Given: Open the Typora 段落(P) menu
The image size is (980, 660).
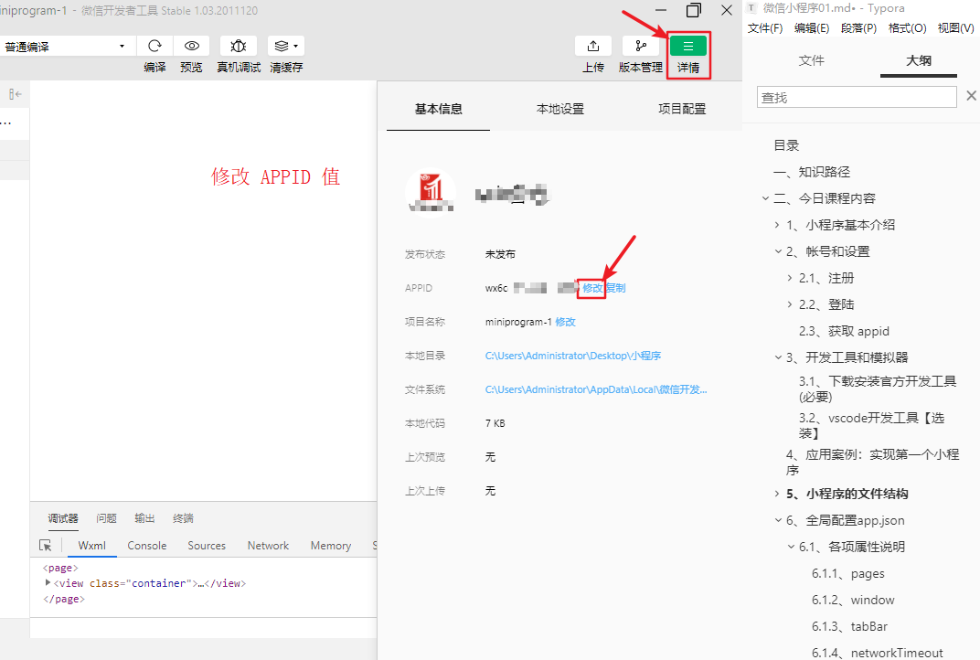Looking at the screenshot, I should click(858, 28).
